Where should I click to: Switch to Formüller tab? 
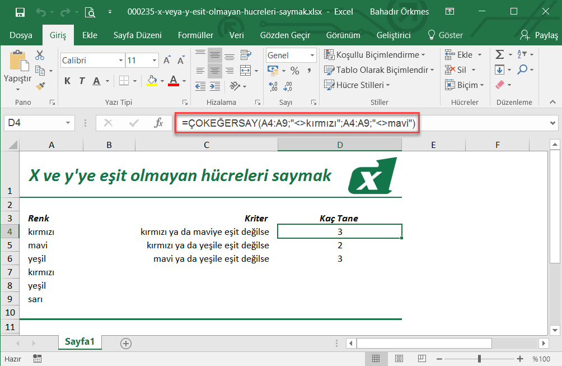pyautogui.click(x=196, y=35)
